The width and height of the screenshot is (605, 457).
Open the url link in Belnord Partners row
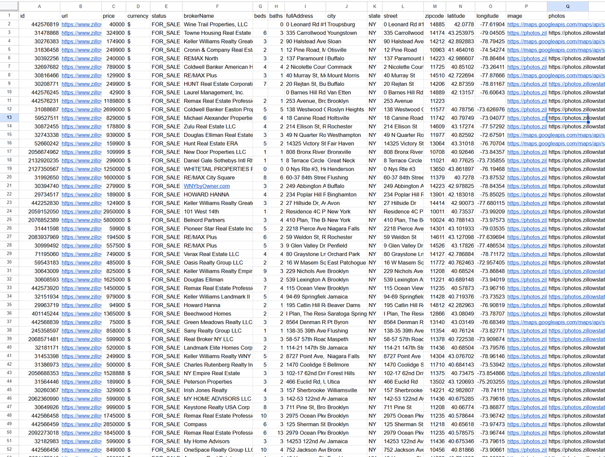pyautogui.click(x=81, y=220)
